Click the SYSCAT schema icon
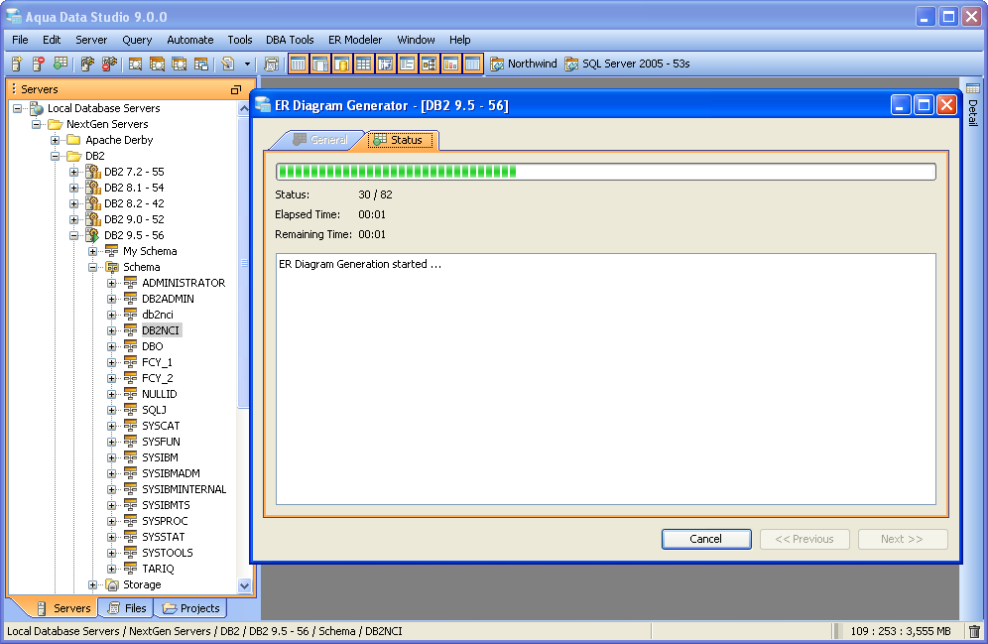The image size is (988, 644). coord(130,426)
